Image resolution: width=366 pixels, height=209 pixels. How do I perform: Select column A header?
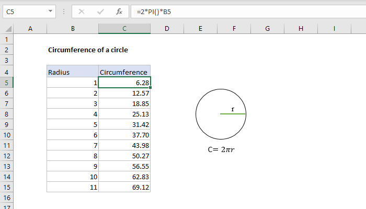(30, 29)
